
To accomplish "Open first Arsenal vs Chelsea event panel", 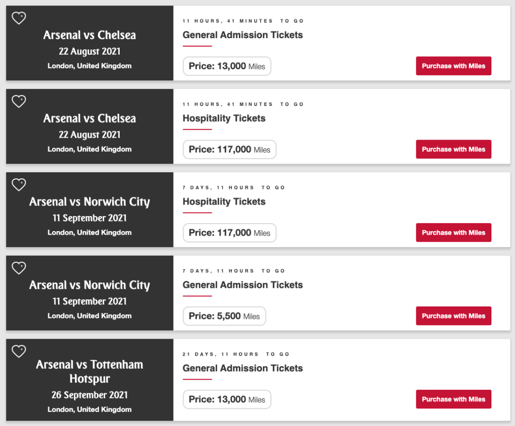I will pyautogui.click(x=90, y=43).
